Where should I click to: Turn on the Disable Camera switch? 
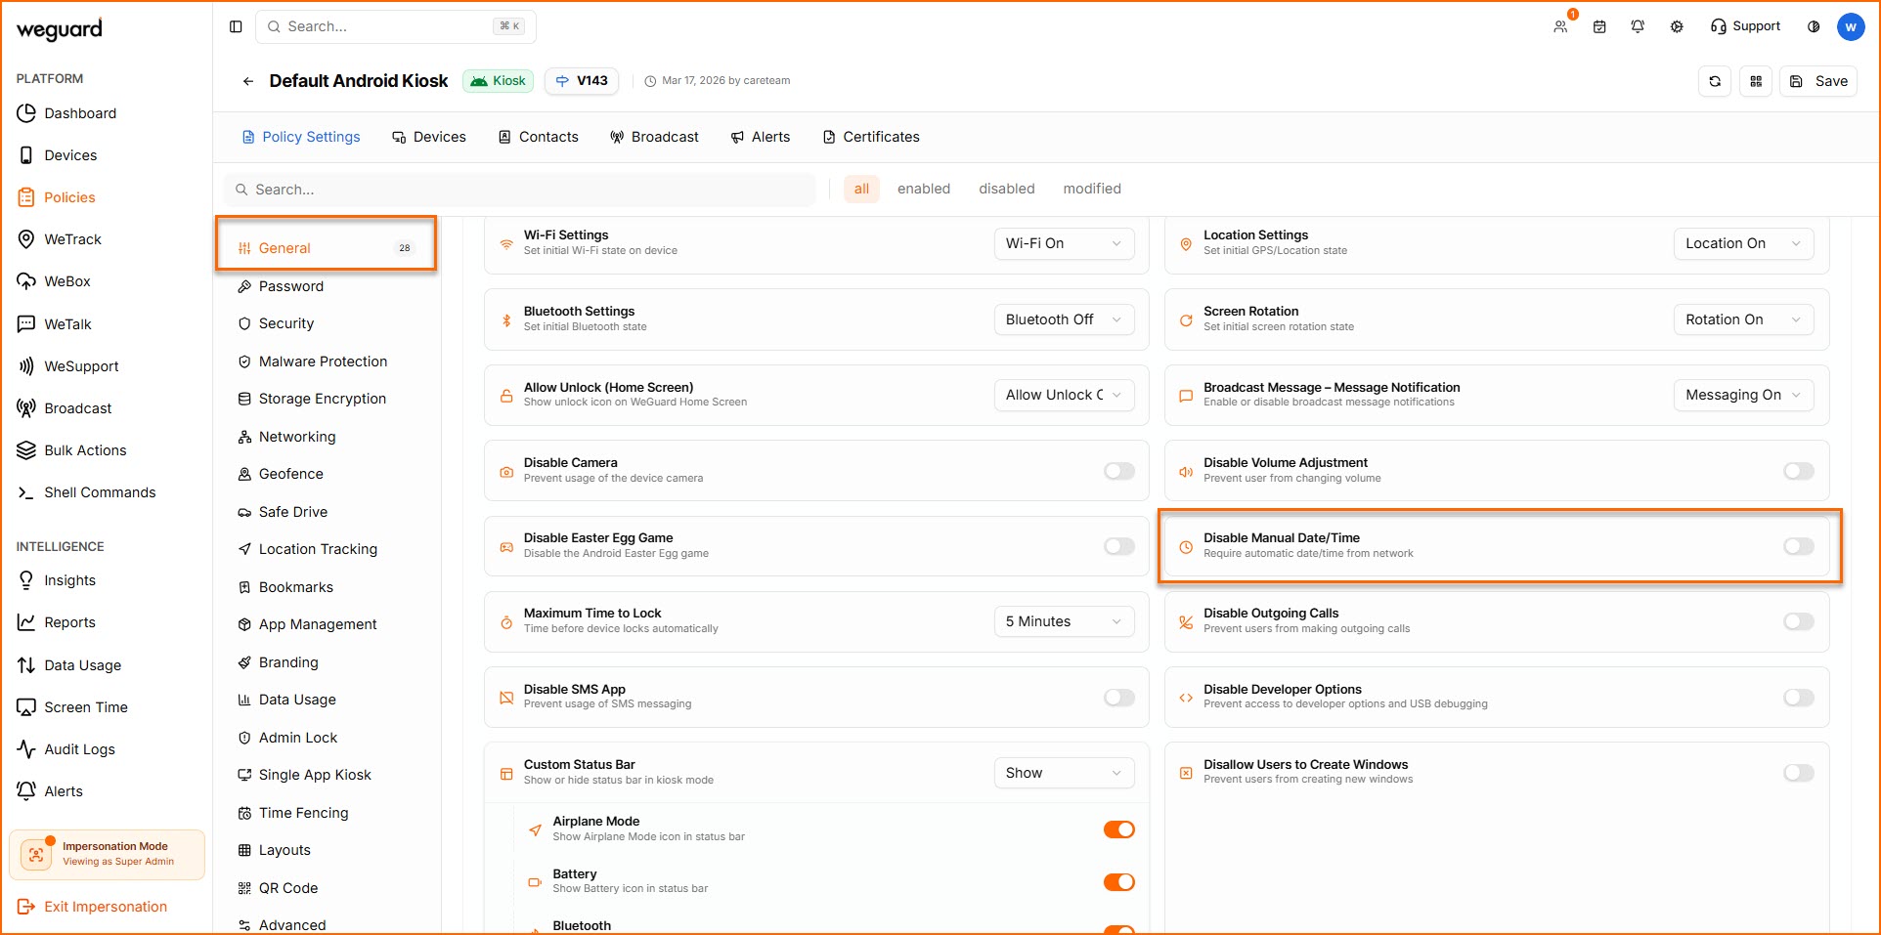click(1118, 471)
